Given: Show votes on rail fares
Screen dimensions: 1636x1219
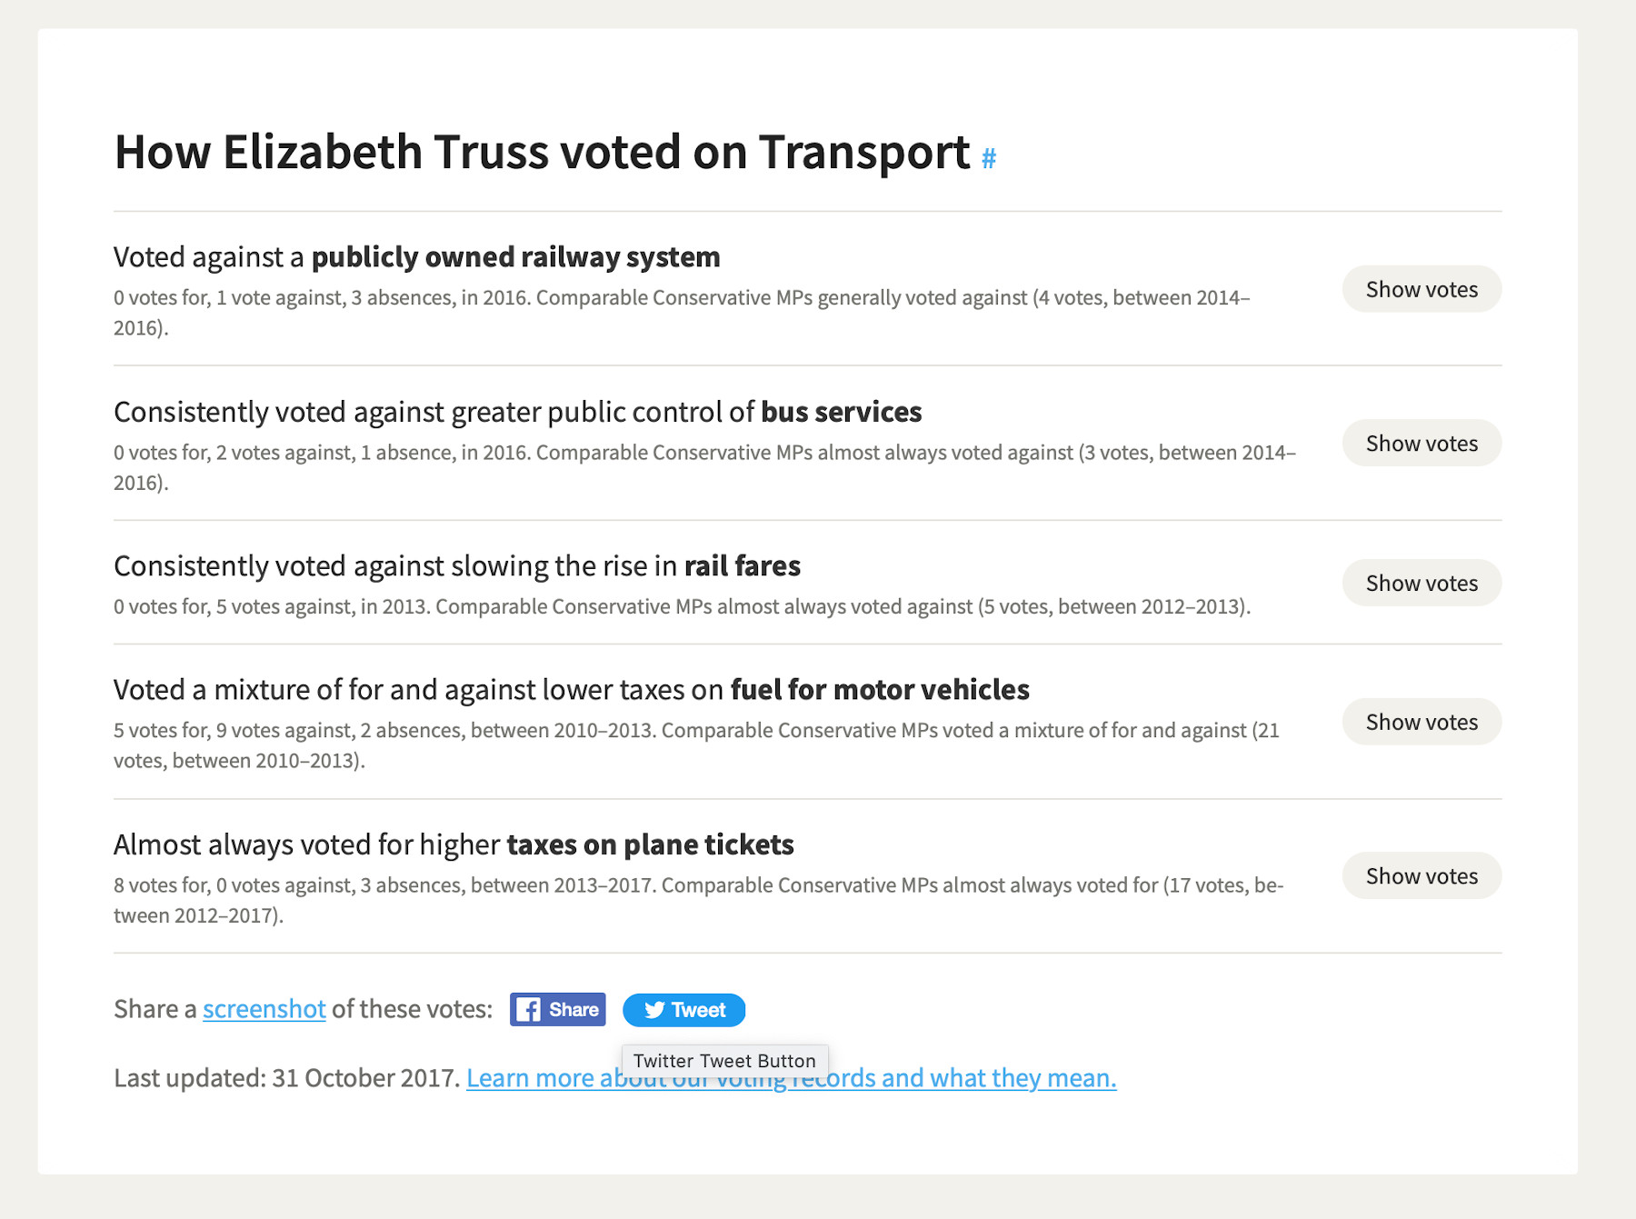Looking at the screenshot, I should [x=1421, y=583].
